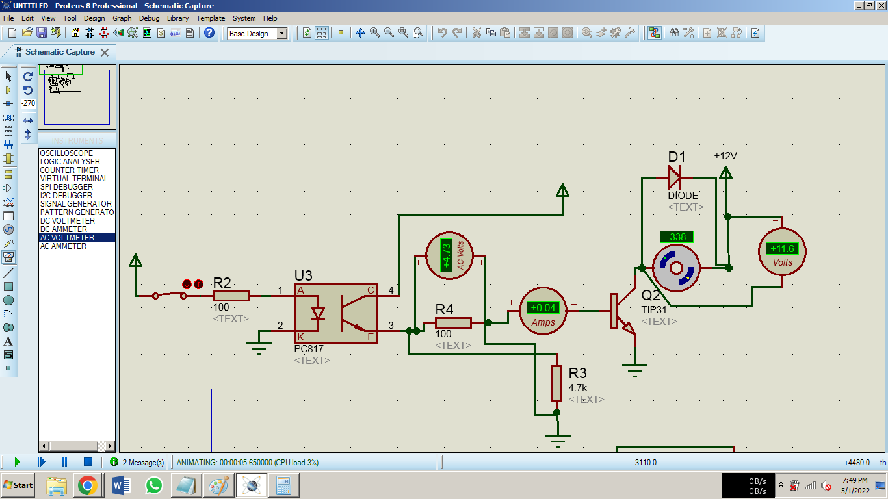Pick the Text Script Mode tool
The width and height of the screenshot is (888, 499).
8,131
